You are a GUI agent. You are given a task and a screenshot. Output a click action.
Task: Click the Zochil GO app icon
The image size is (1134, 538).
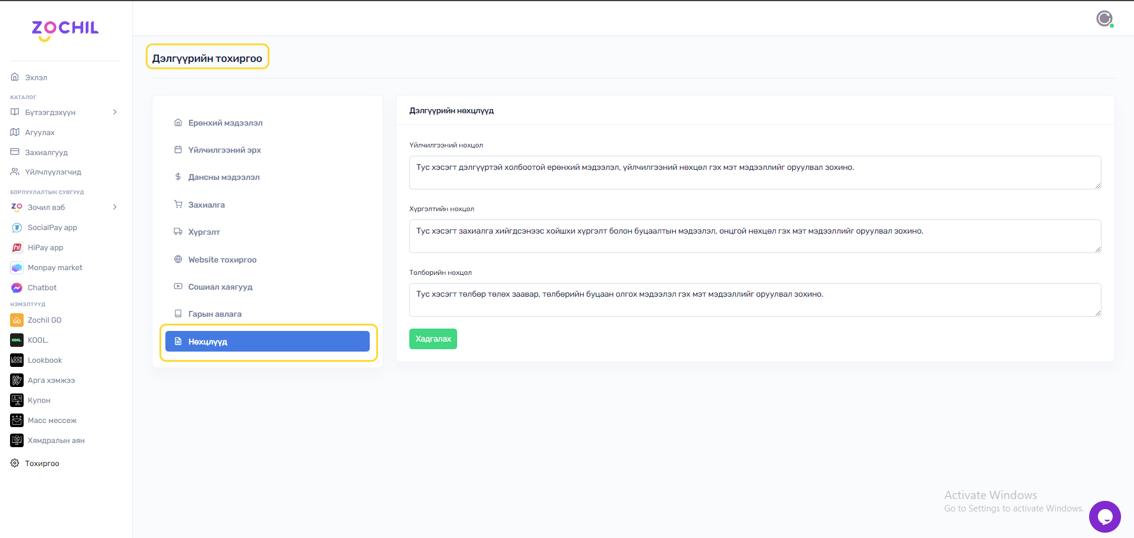tap(17, 320)
